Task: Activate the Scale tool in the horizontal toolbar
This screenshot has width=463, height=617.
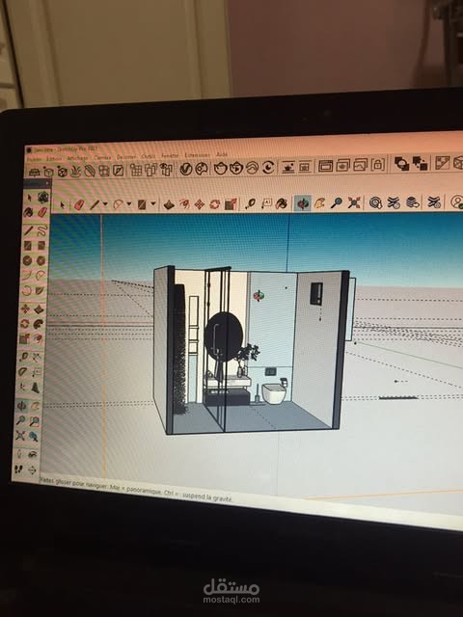Action: click(231, 203)
